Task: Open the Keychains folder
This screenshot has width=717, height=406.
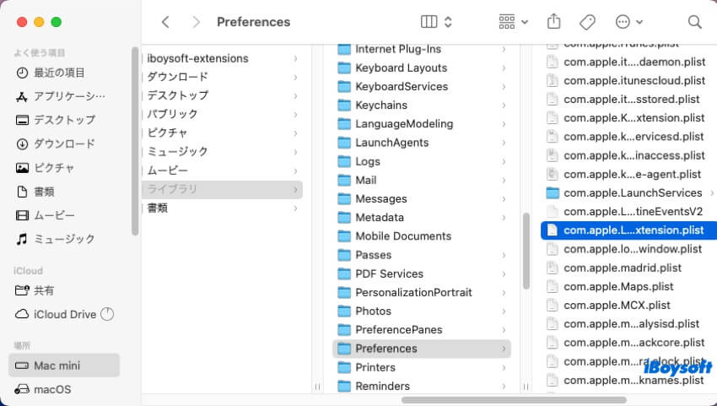Action: click(422, 106)
